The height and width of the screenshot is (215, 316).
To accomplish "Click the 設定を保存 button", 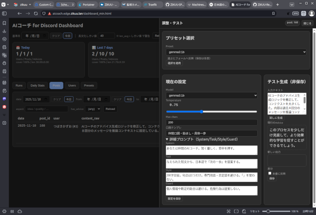I will pyautogui.click(x=174, y=198).
